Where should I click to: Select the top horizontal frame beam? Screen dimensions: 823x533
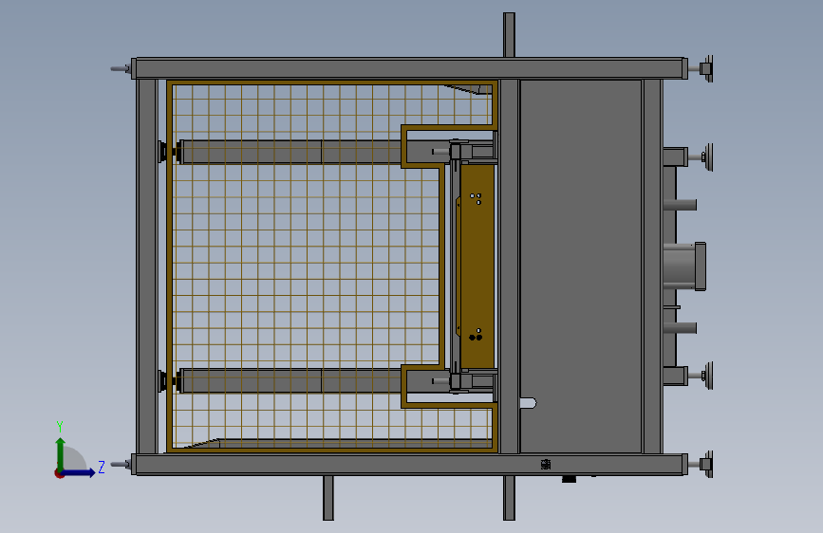[409, 68]
